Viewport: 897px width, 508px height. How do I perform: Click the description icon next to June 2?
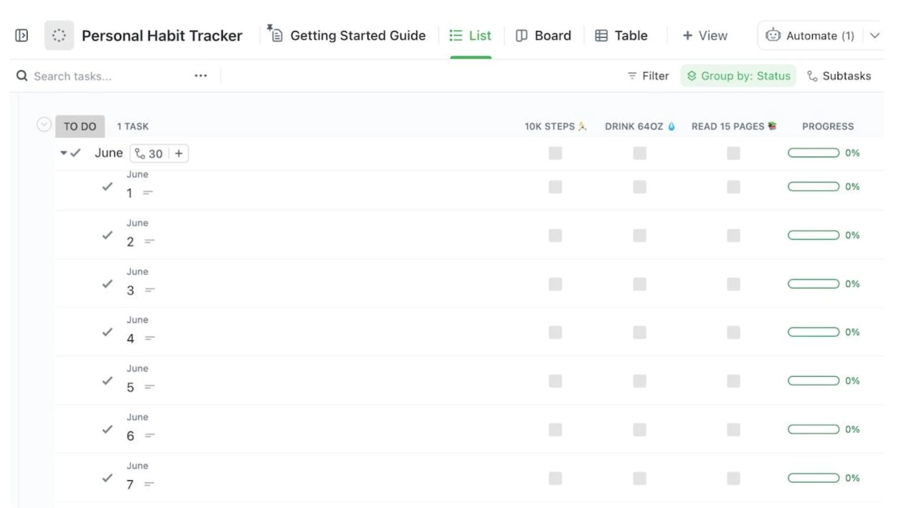[149, 242]
